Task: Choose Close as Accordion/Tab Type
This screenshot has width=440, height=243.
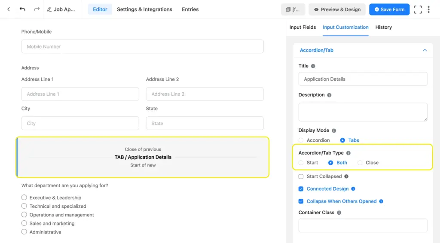Action: [360, 163]
